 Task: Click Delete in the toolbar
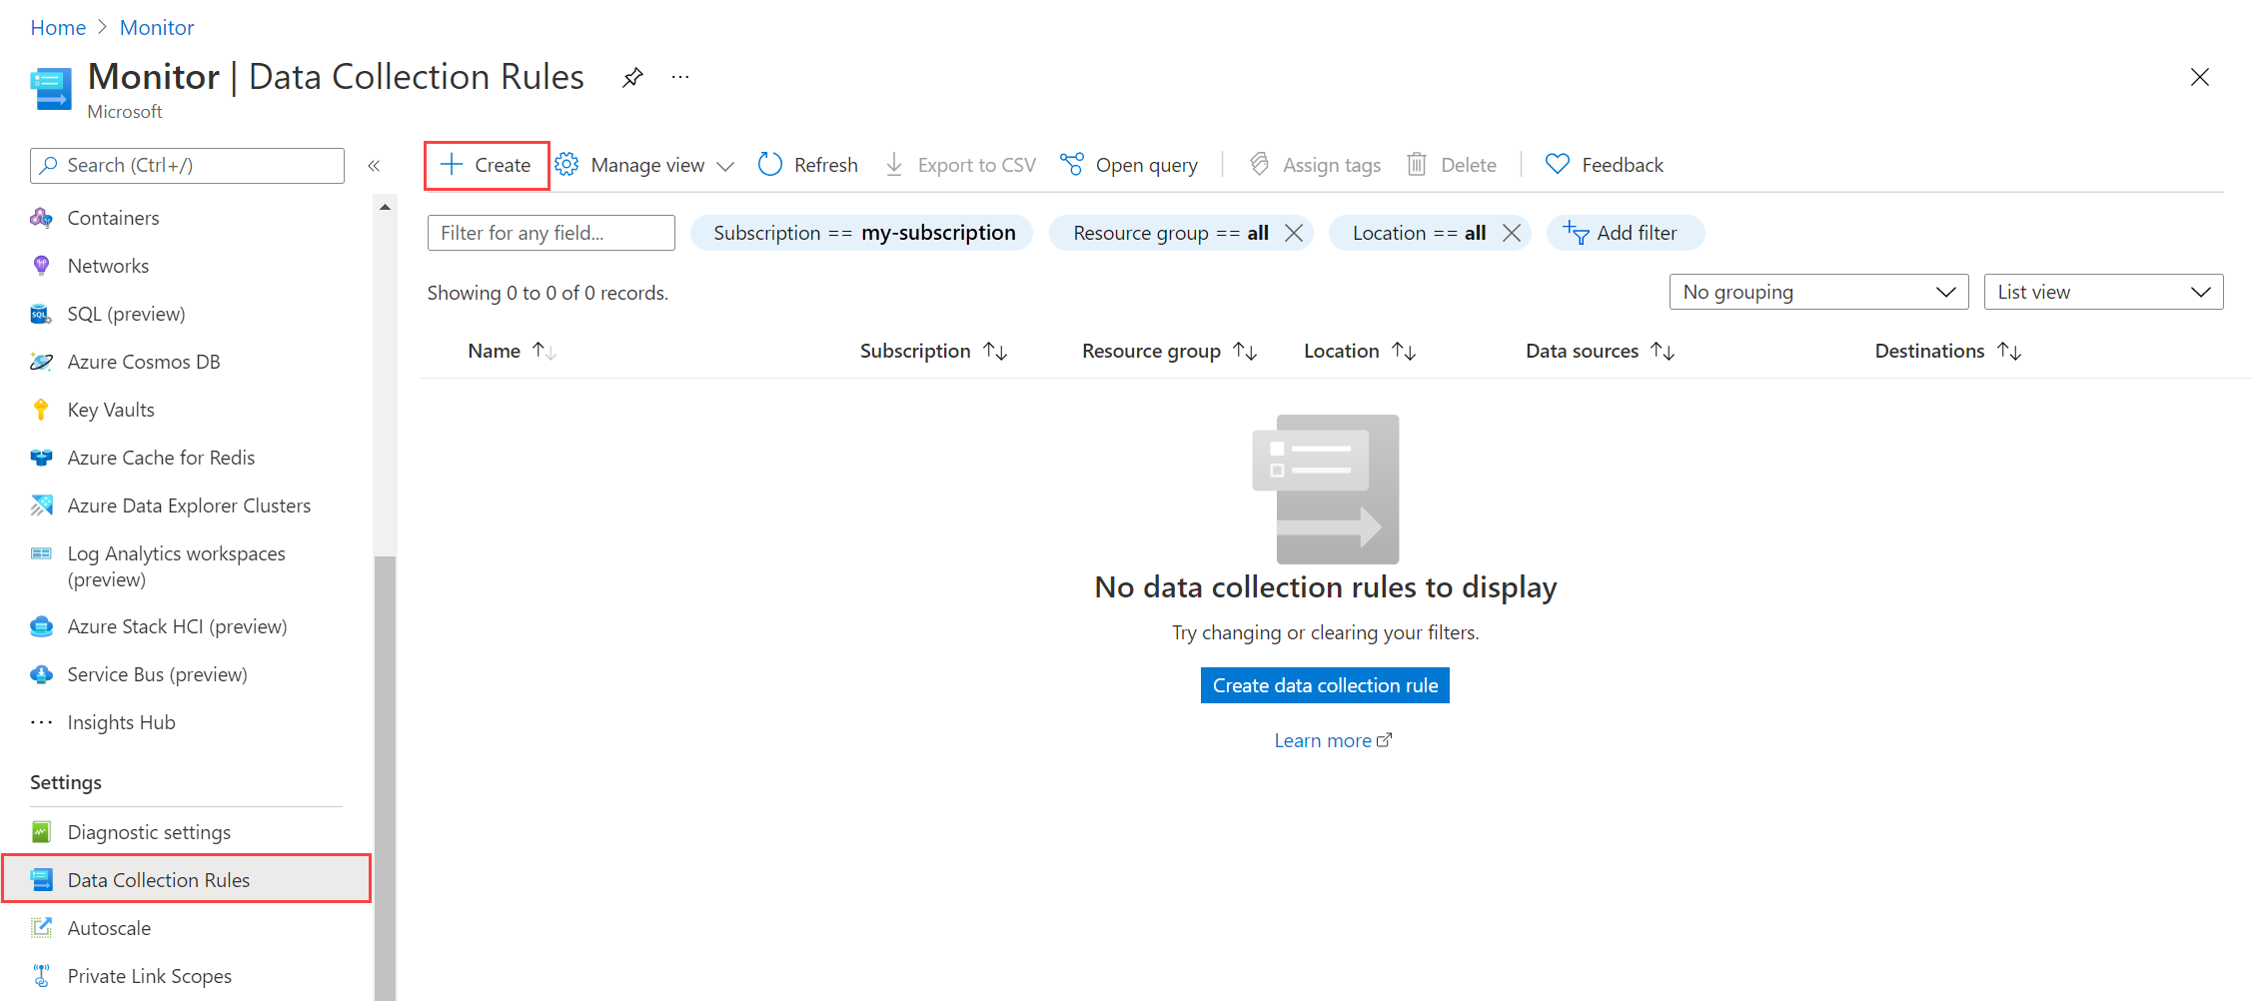(x=1451, y=165)
